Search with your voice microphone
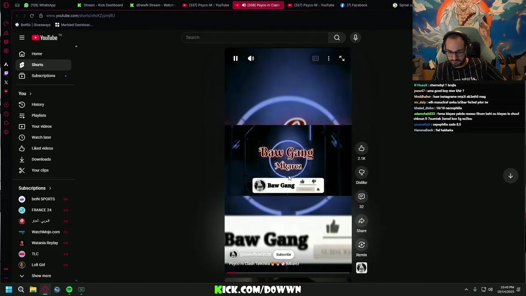The width and height of the screenshot is (526, 296). pyautogui.click(x=355, y=37)
